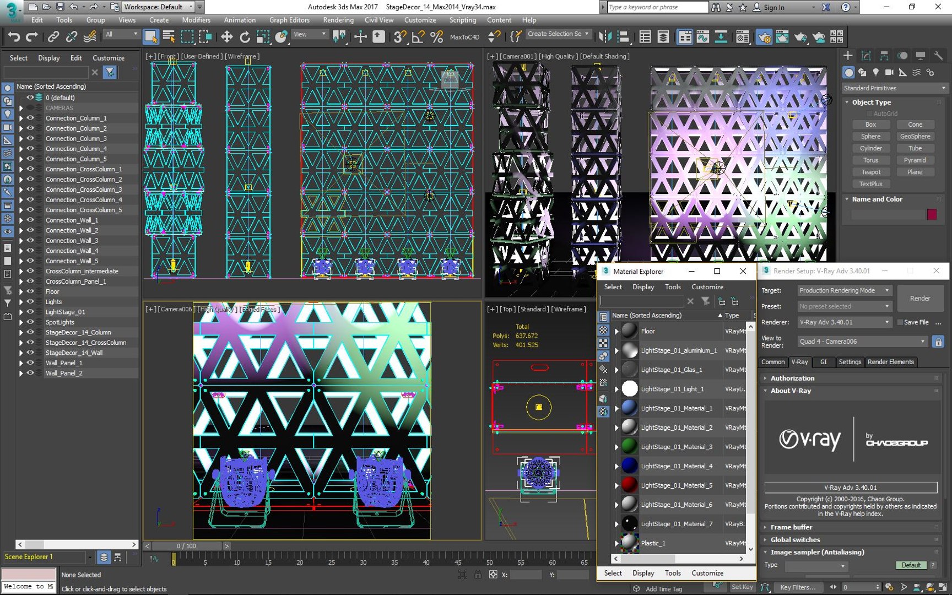Open the Rendering menu

click(338, 20)
